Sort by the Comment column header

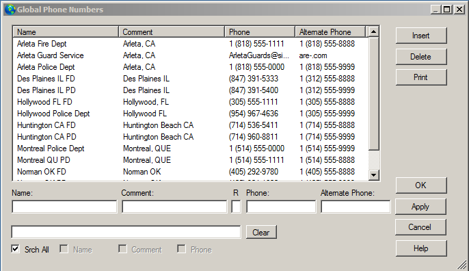pos(172,31)
